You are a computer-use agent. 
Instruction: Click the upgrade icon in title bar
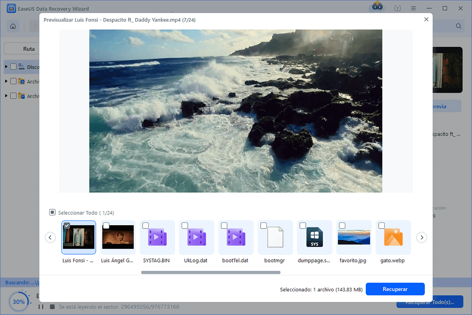coord(397,9)
